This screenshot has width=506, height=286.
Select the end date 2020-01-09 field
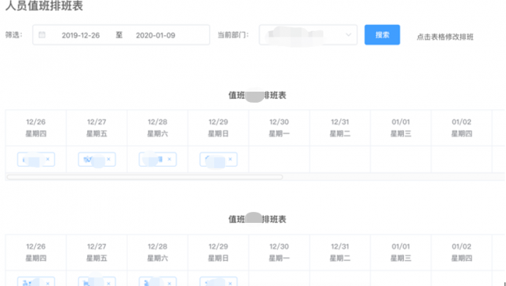(155, 35)
